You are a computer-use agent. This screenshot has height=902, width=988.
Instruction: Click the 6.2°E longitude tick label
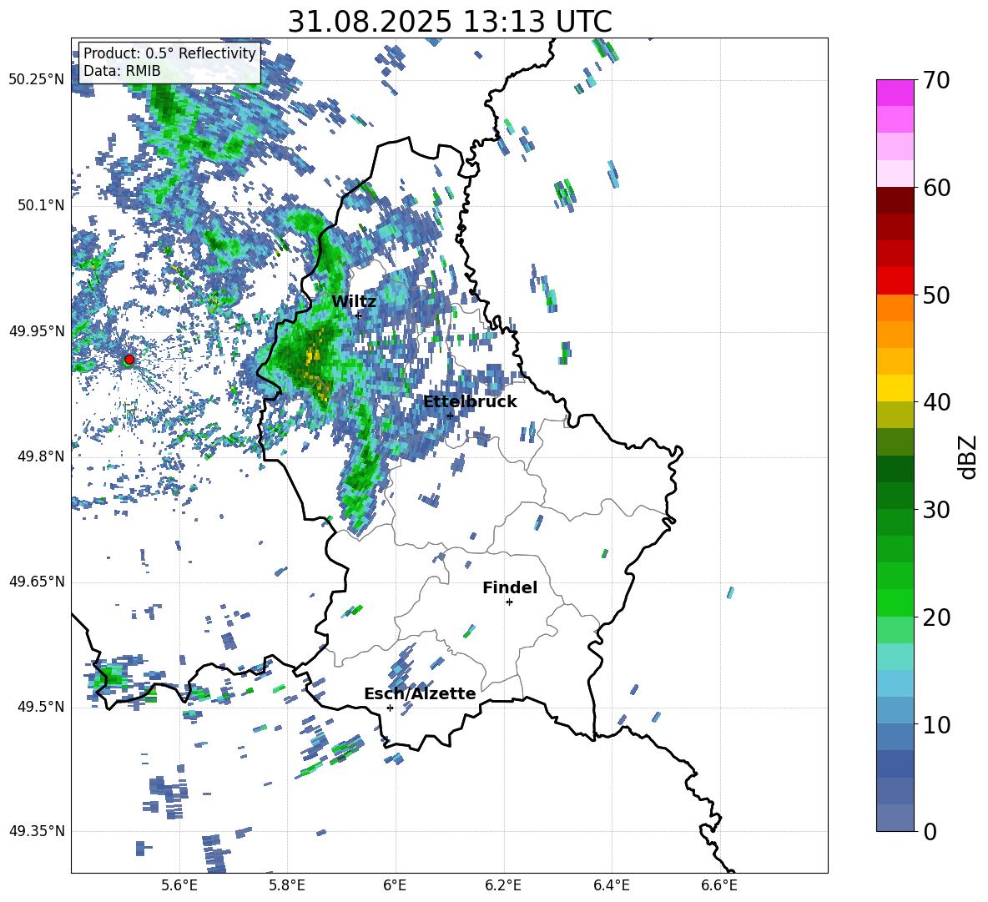click(503, 885)
